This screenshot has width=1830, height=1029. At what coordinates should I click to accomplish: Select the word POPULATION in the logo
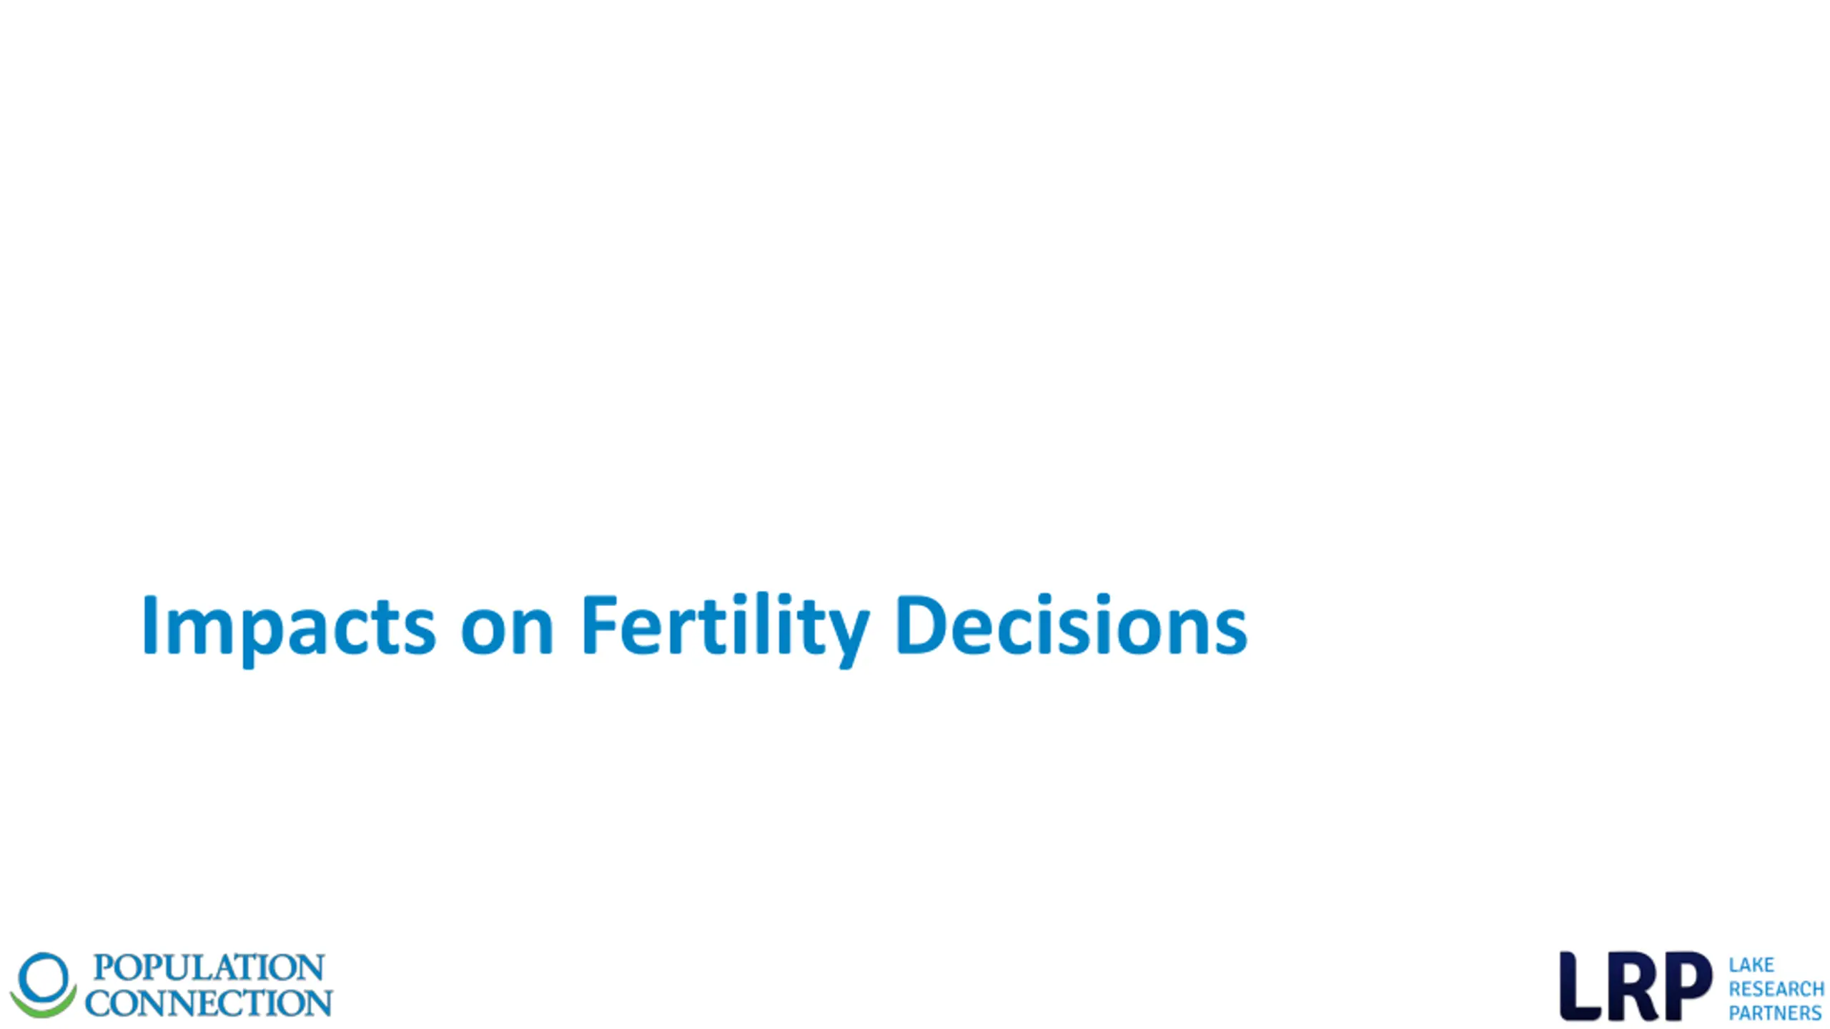click(209, 968)
